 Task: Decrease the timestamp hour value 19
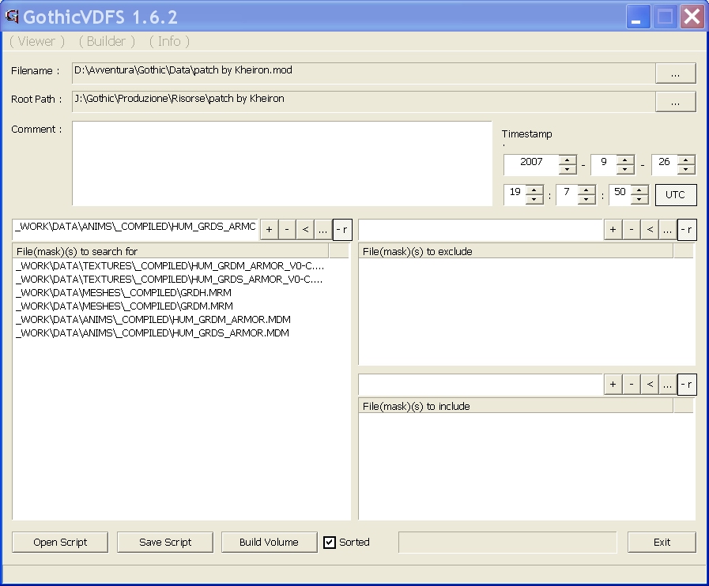534,199
